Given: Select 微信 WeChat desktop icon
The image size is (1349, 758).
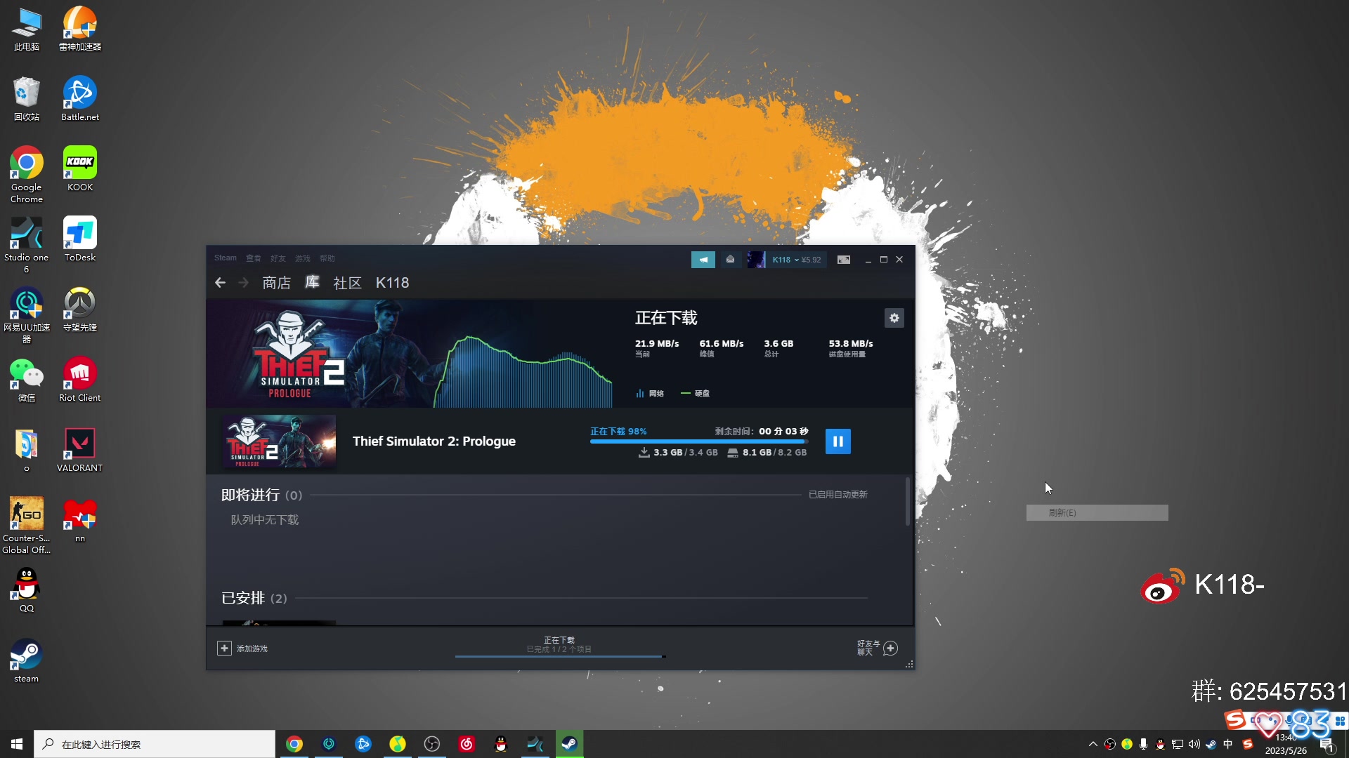Looking at the screenshot, I should 27,380.
